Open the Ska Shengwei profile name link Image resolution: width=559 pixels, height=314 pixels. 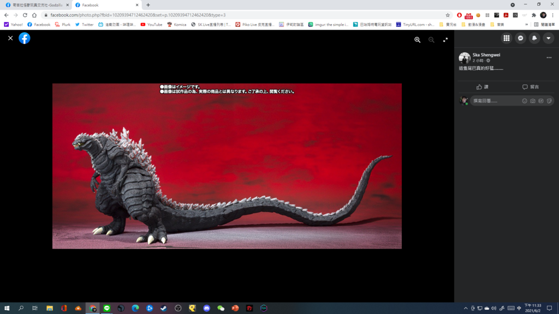click(x=486, y=55)
